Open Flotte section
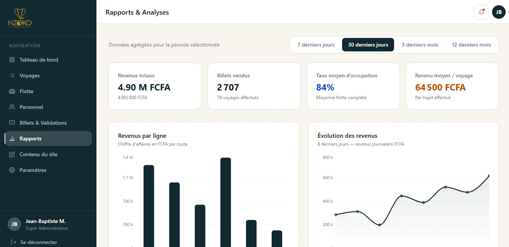The image size is (509, 247). 48,91
